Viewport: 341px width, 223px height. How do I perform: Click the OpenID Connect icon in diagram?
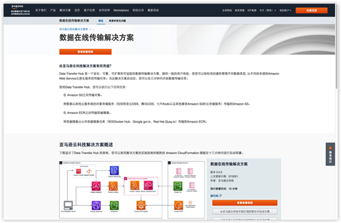[89, 171]
